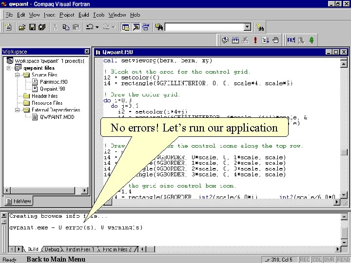This screenshot has width=351, height=263.
Task: Click the 0 error(s) build result line
Action: [76, 227]
